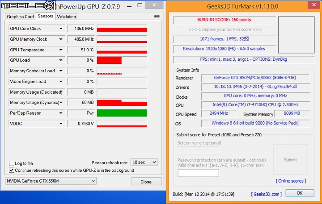The height and width of the screenshot is (204, 322).
Task: Click the BURN-IN SCORE: 160 points text
Action: (x=224, y=20)
